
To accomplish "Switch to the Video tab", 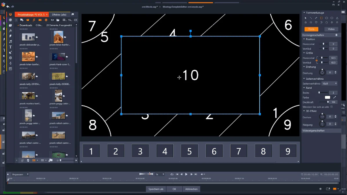I will click(331, 29).
